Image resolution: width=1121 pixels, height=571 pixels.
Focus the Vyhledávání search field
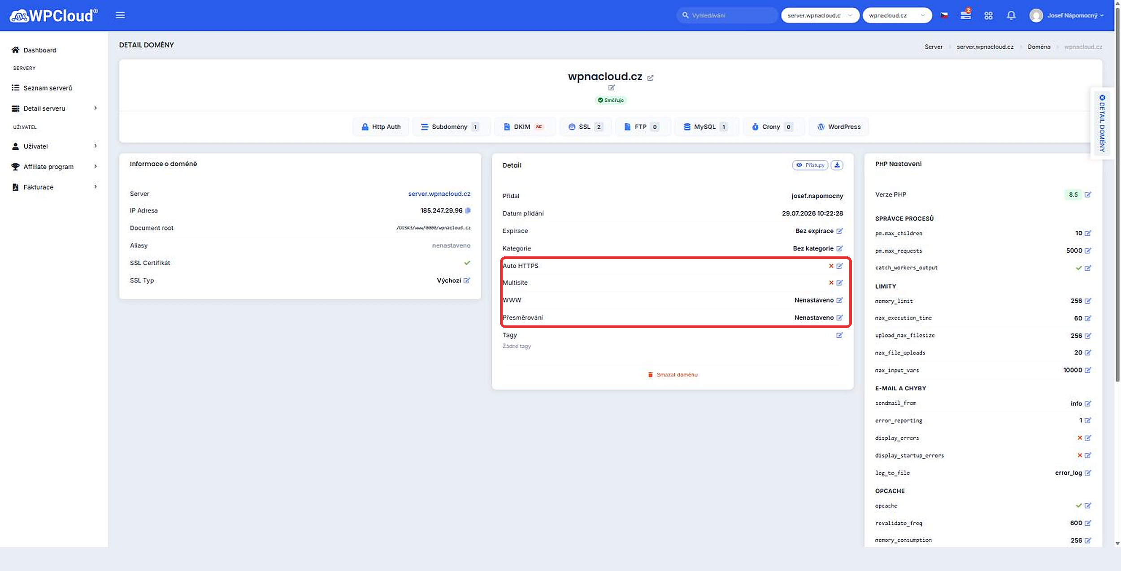click(727, 15)
